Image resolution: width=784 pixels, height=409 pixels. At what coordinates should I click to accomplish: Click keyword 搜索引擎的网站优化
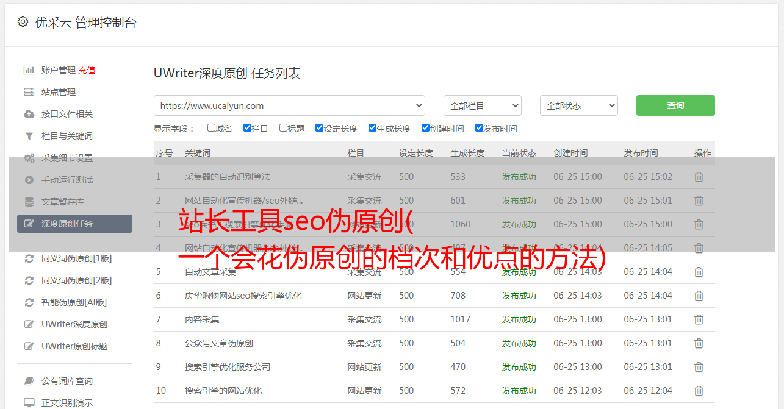point(223,391)
